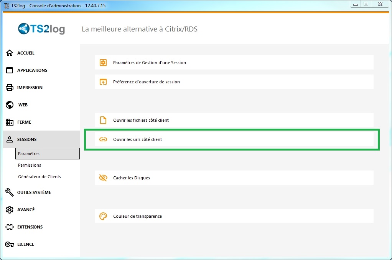392x260 pixels.
Task: Go to APPLICATIONS in the sidebar
Action: pos(41,70)
